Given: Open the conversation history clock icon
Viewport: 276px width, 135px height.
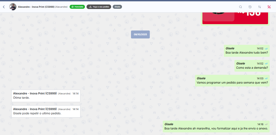Looking at the screenshot, I should point(250,7).
